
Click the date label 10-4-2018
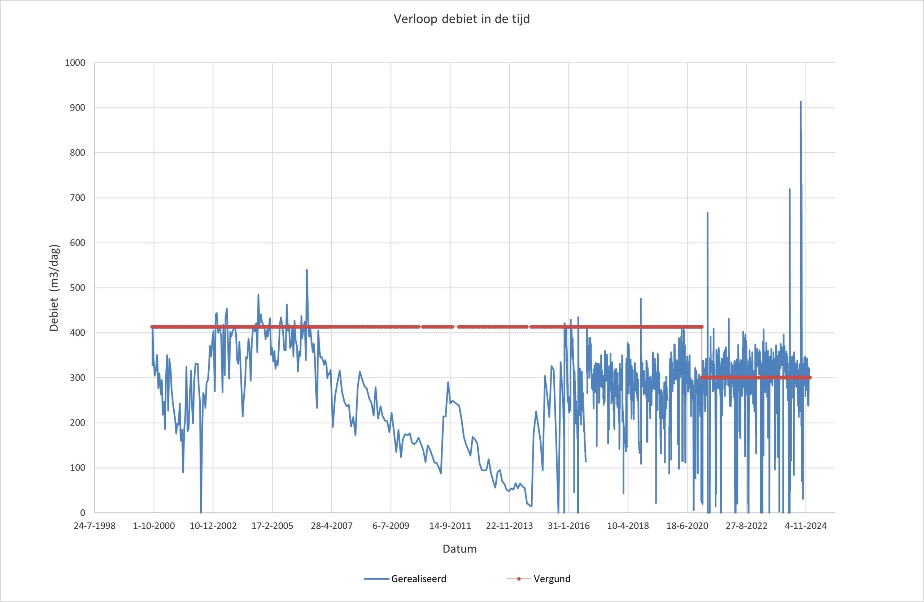[x=628, y=526]
